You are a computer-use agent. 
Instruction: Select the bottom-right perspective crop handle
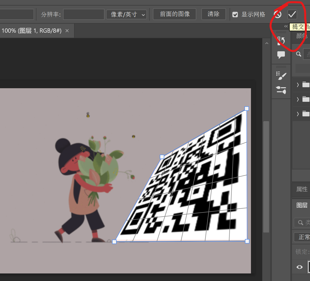pyautogui.click(x=247, y=241)
